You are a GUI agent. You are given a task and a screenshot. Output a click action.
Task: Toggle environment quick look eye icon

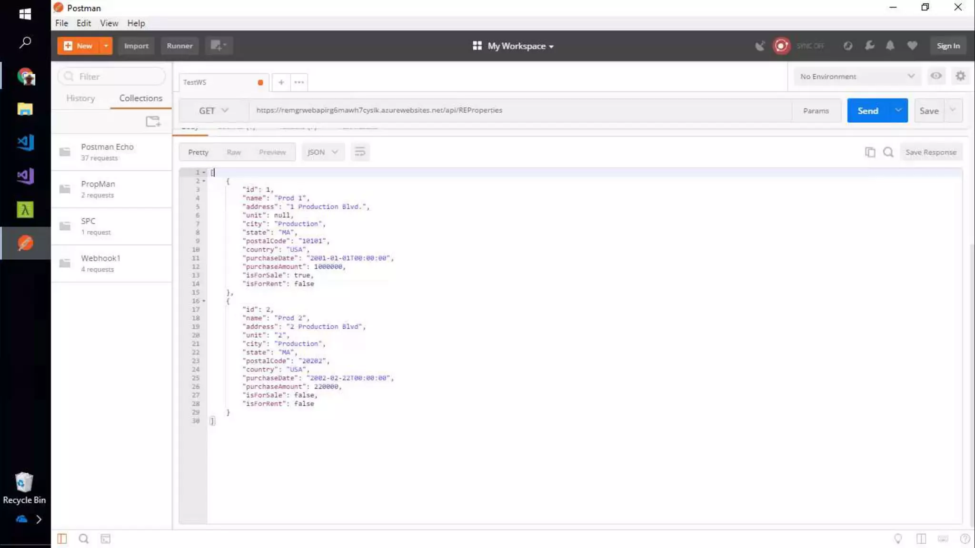click(936, 76)
